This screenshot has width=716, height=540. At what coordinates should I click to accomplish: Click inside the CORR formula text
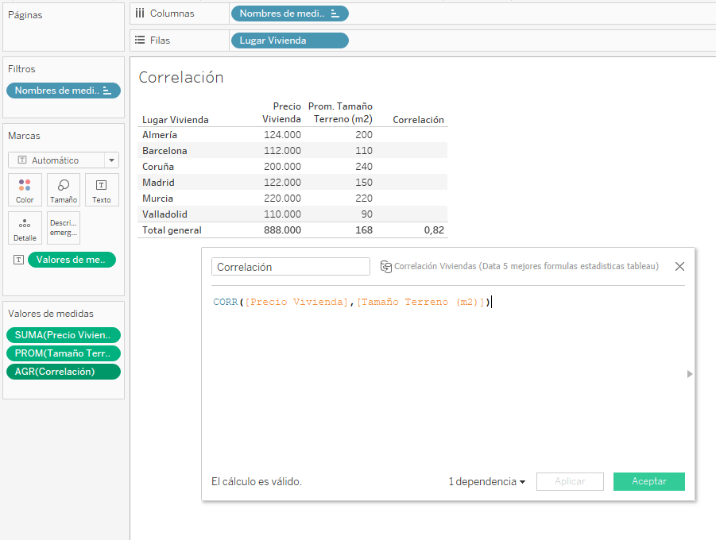click(351, 302)
